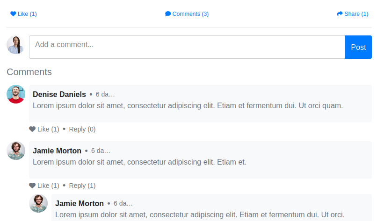377x221 pixels.
Task: Open Denise Daniels' profile avatar
Action: [x=16, y=94]
